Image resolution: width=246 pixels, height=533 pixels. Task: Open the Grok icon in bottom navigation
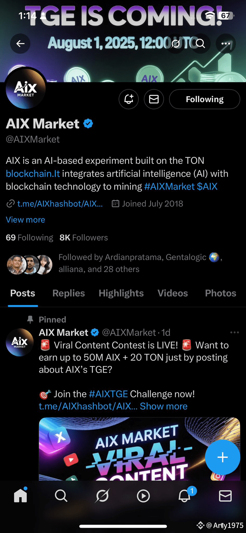point(102,496)
